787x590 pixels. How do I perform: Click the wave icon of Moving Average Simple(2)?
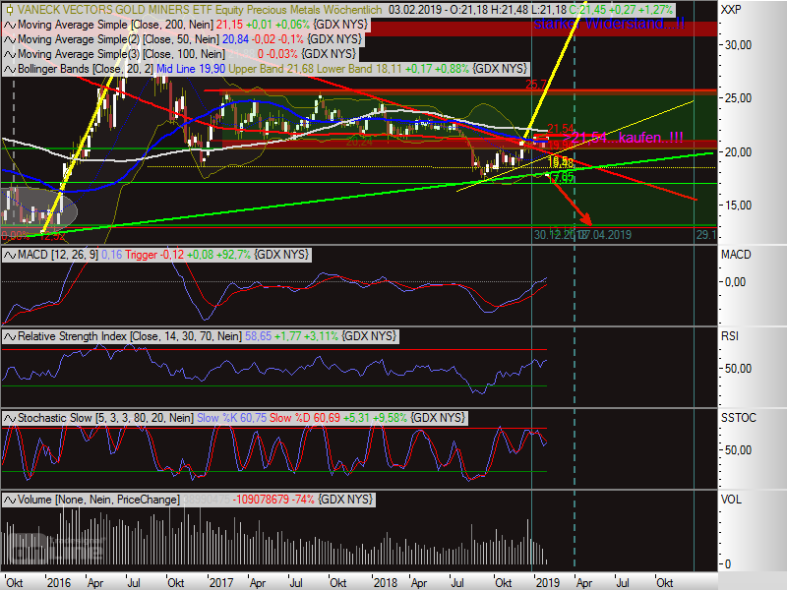tap(10, 39)
